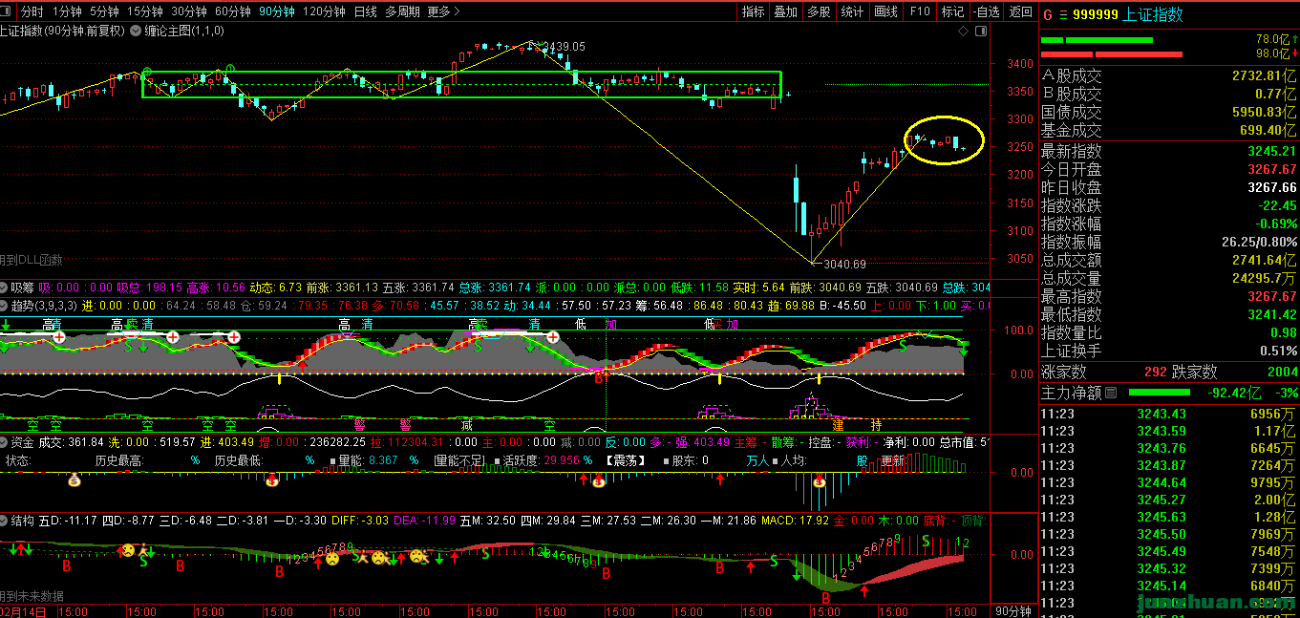Select the 日线 daily period
The width and height of the screenshot is (1300, 618).
click(x=365, y=11)
